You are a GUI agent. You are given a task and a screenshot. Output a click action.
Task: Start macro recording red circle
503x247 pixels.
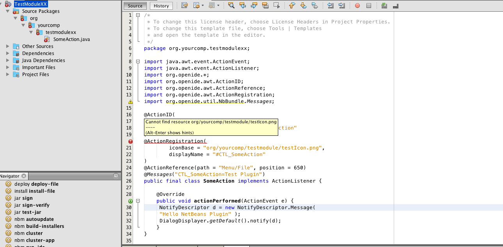(357, 5)
